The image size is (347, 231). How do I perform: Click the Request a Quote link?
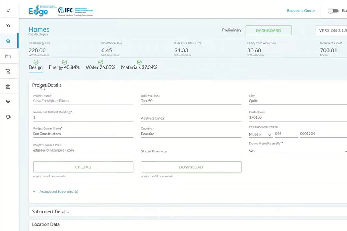pos(300,11)
